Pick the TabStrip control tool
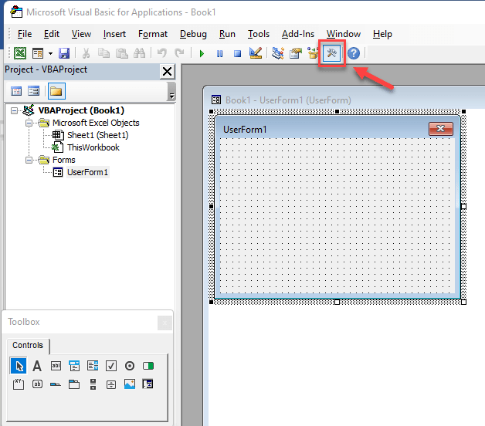The height and width of the screenshot is (426, 485). 56,384
